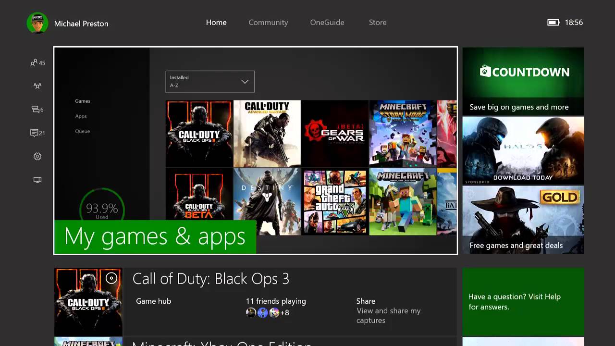The image size is (615, 346).
Task: Open Gold free games and deals tile
Action: pos(523,220)
